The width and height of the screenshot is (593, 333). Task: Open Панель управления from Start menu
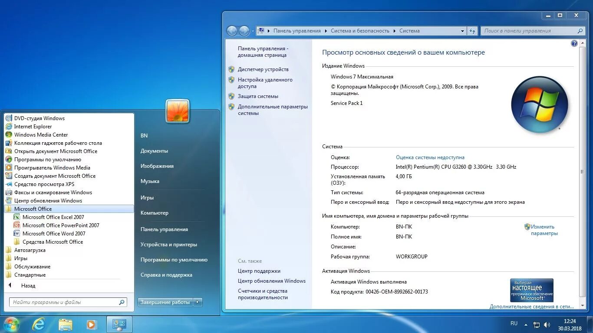tap(164, 229)
